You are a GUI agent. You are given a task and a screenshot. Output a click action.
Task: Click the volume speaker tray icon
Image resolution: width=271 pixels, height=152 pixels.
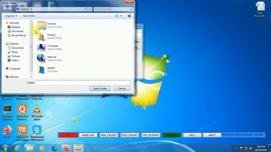(x=251, y=148)
